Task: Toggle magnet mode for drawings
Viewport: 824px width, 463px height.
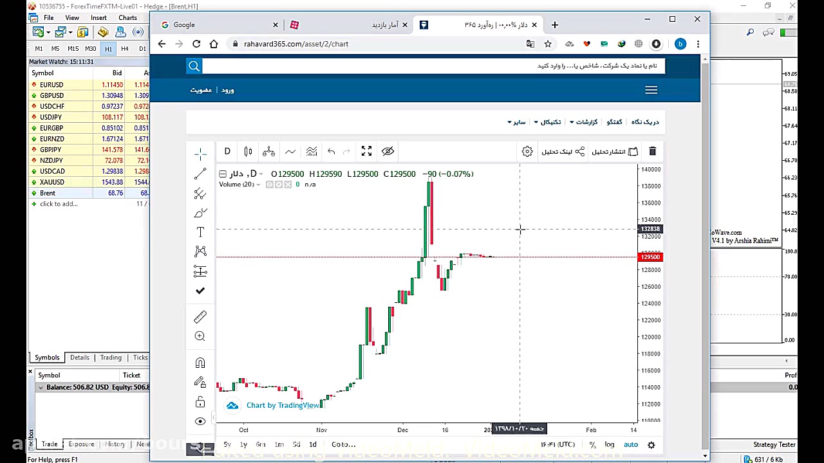Action: pos(200,363)
